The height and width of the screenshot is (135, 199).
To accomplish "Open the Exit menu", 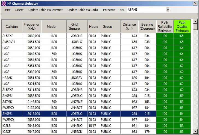I will coord(8,10).
